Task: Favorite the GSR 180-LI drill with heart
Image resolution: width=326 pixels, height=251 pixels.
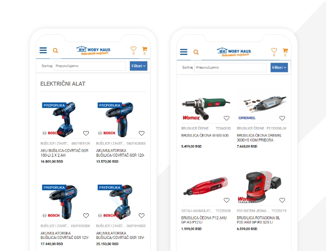Action: (x=86, y=133)
